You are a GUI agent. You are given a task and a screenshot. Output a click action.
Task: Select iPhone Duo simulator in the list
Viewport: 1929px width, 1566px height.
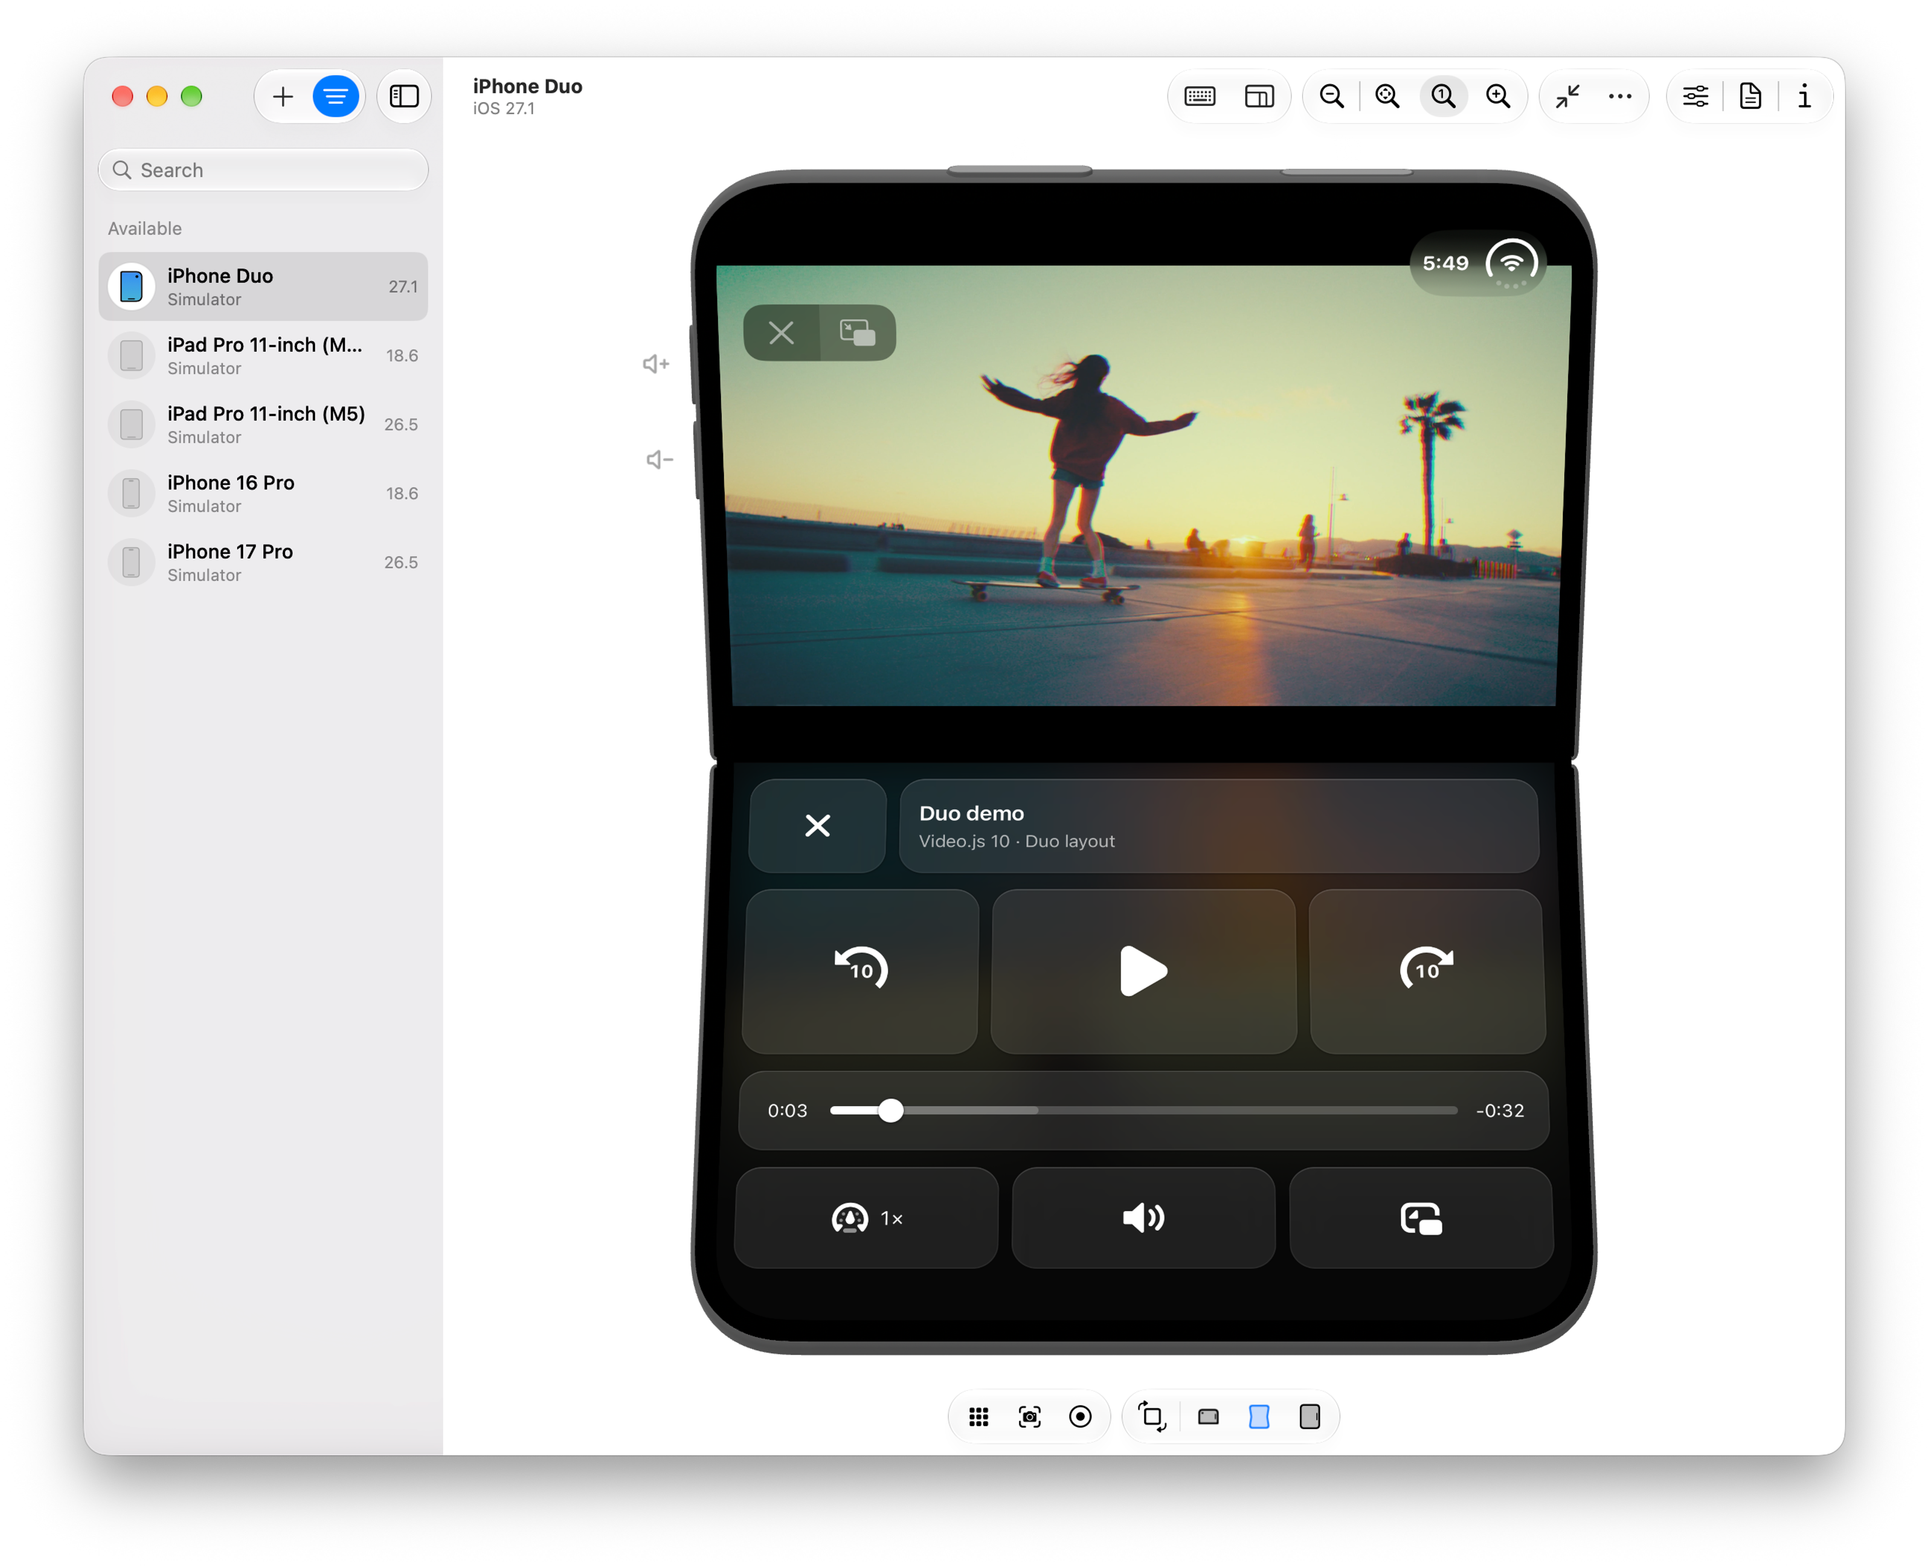click(262, 287)
